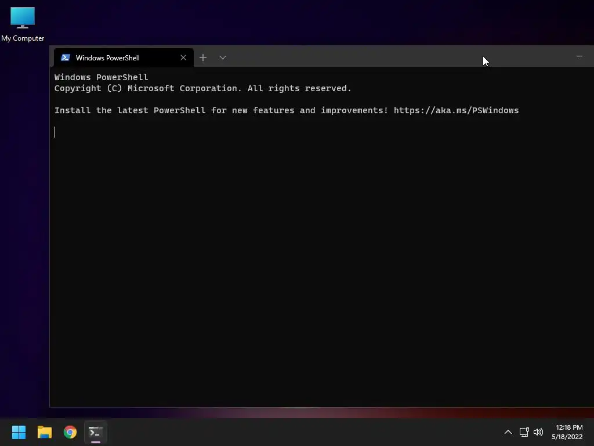Select the Windows PowerShell tab
Screen dimensions: 594x446
click(x=124, y=57)
